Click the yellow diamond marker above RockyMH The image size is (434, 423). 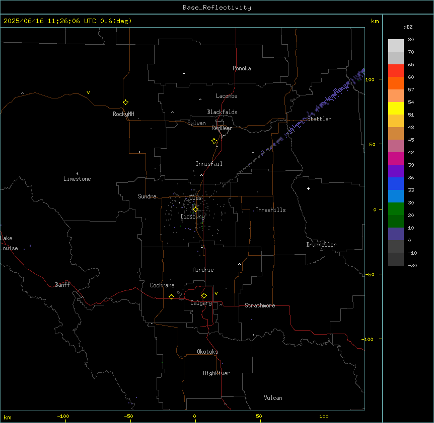125,102
